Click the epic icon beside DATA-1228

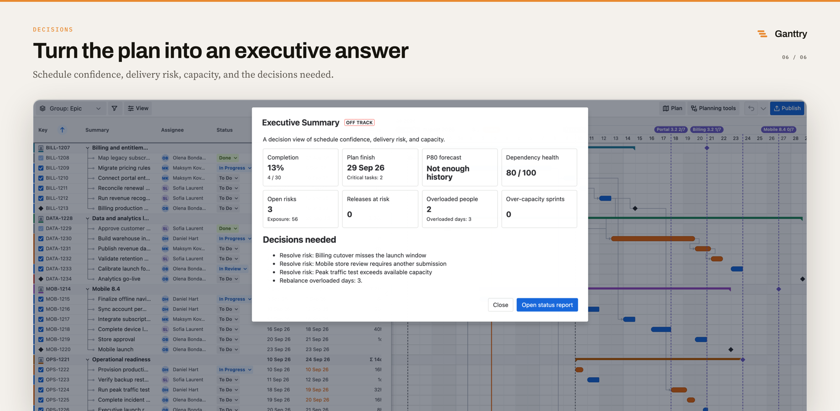point(41,218)
